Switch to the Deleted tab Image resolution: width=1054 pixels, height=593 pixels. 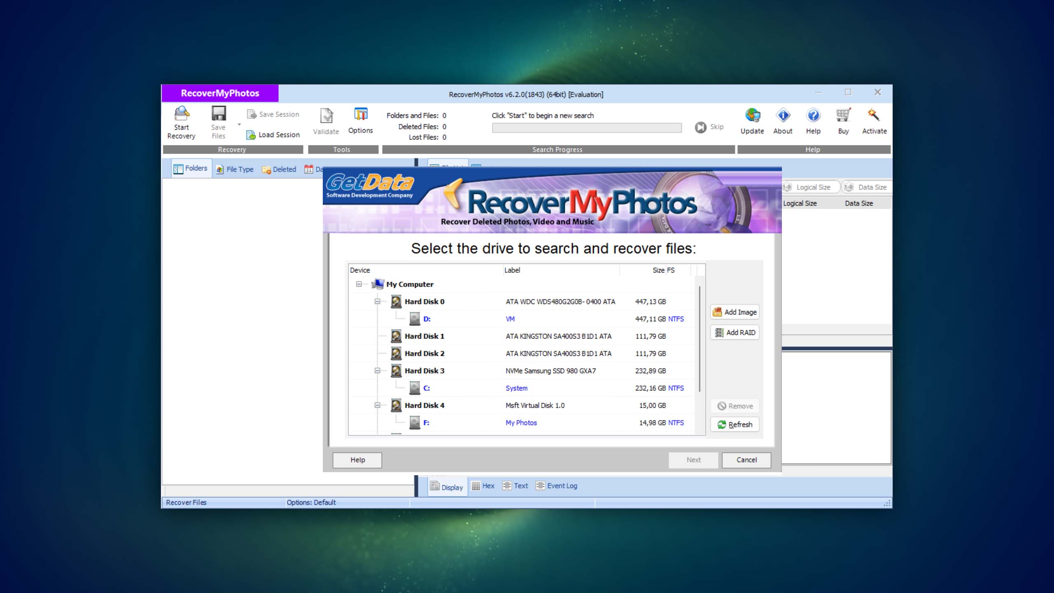click(x=279, y=169)
